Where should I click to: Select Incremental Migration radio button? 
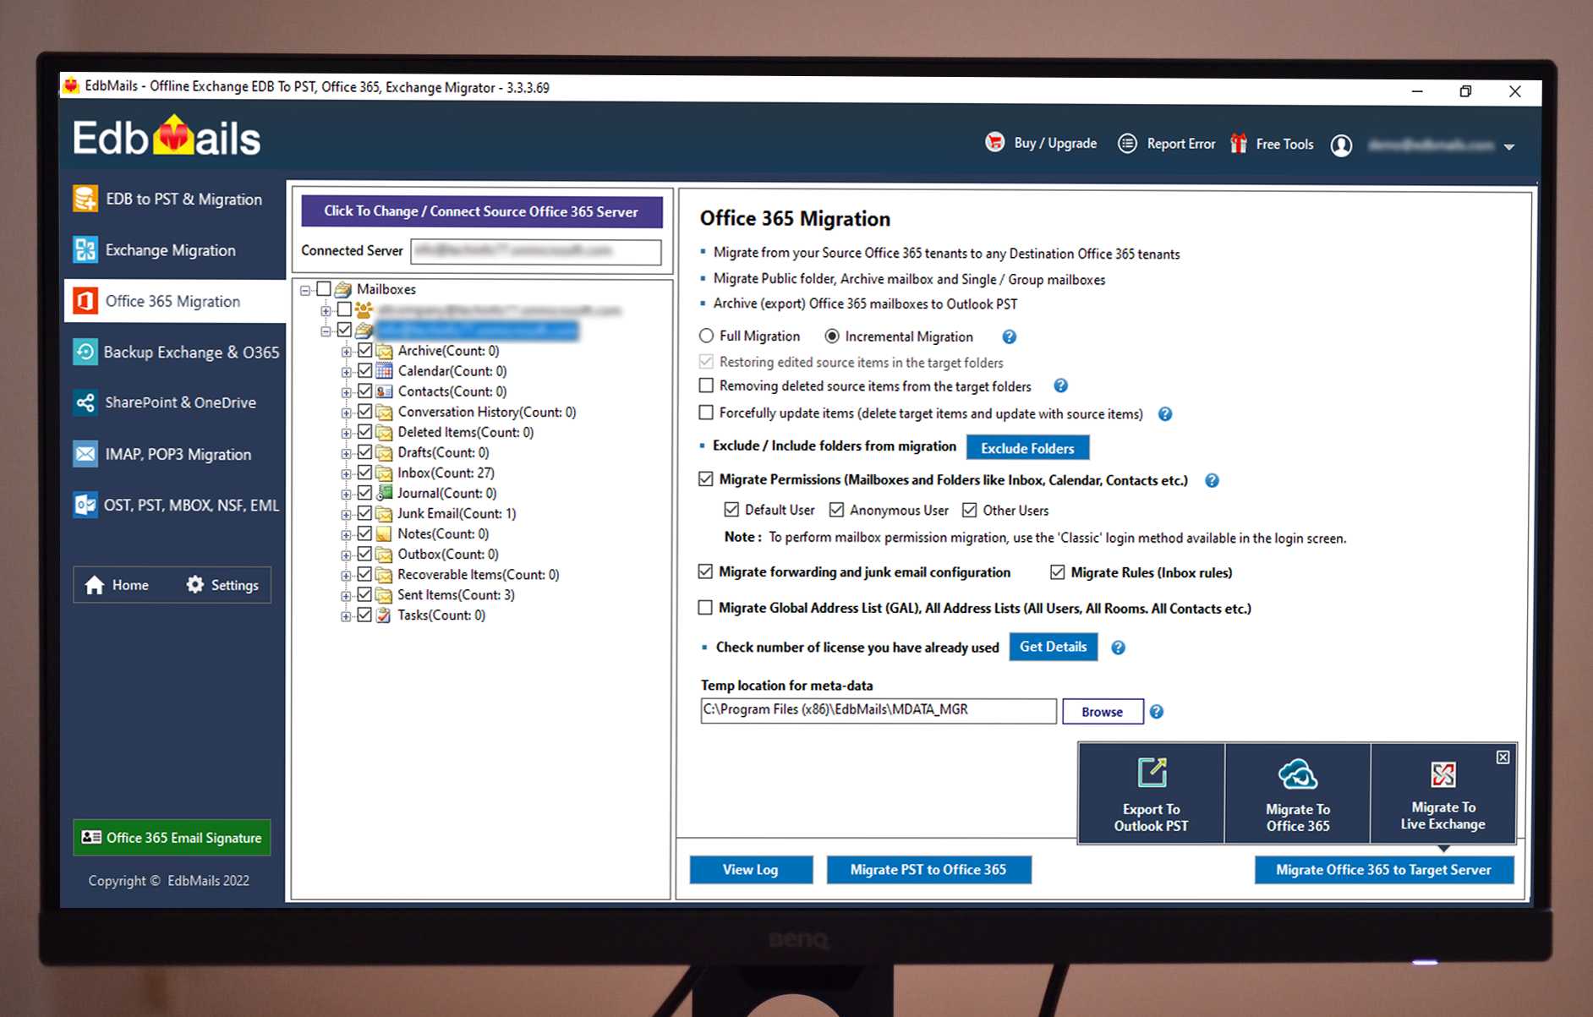point(832,336)
